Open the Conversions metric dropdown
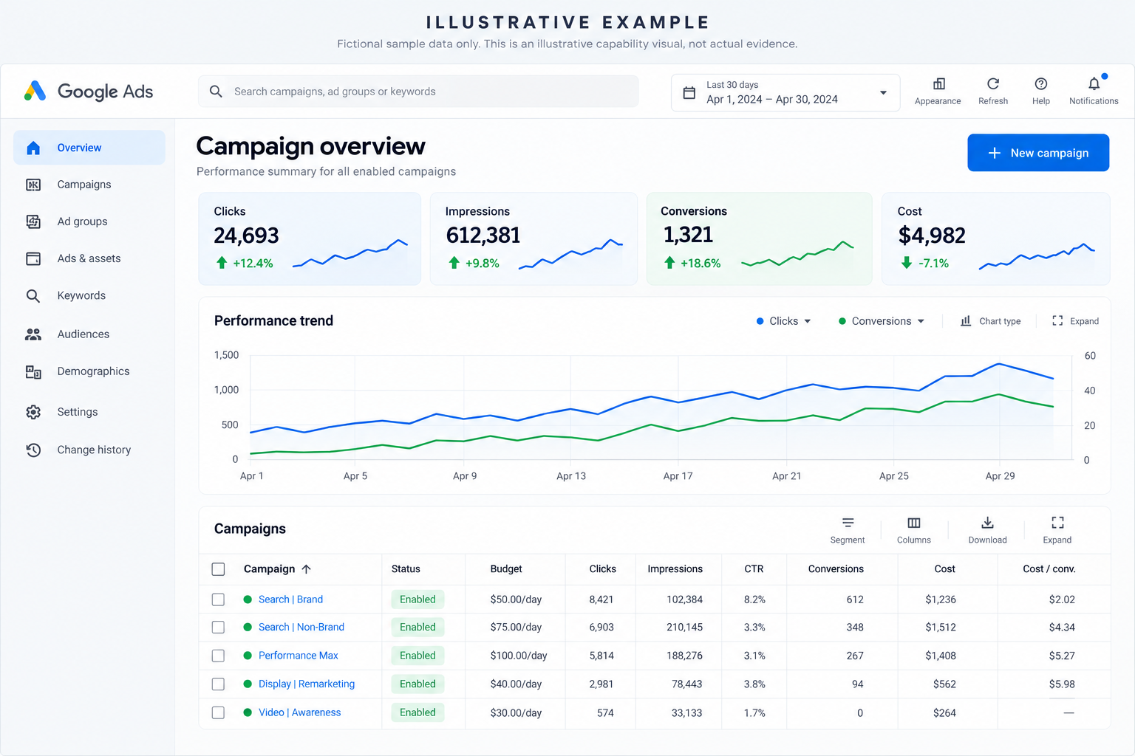1135x756 pixels. point(882,321)
